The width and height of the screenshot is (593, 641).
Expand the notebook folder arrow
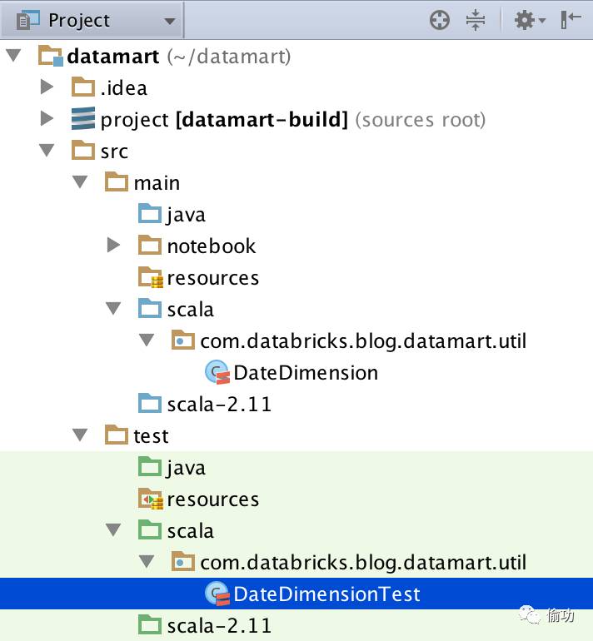[113, 246]
